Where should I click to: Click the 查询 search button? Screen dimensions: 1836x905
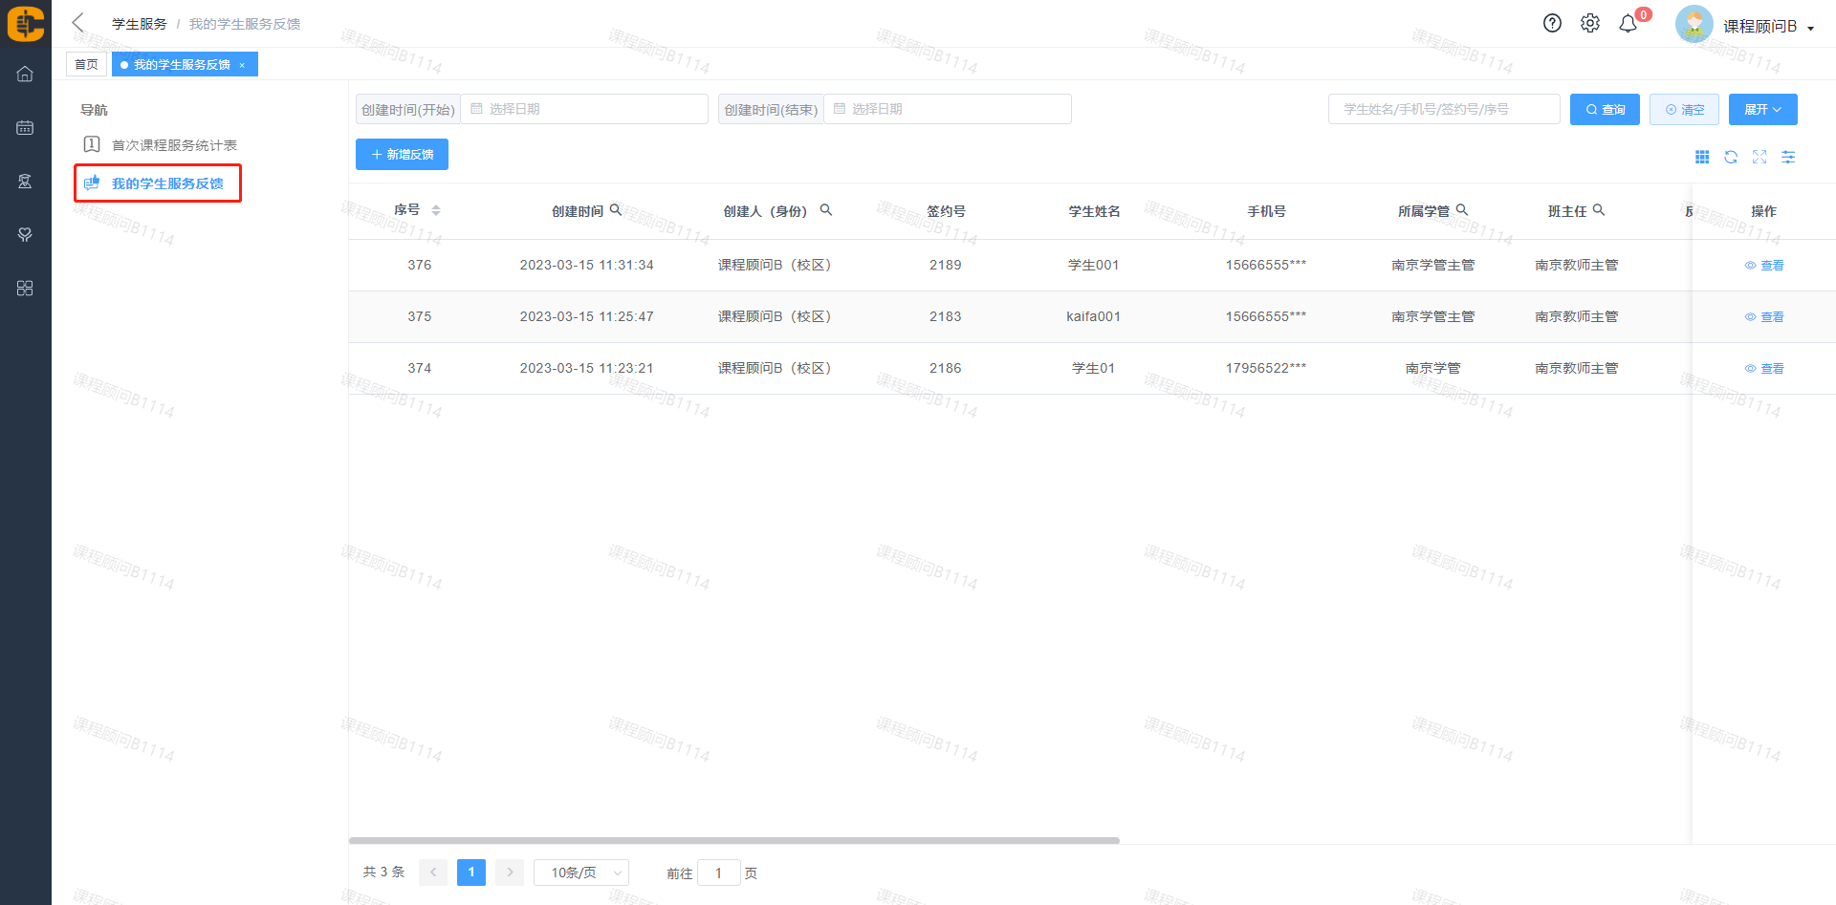pyautogui.click(x=1605, y=110)
